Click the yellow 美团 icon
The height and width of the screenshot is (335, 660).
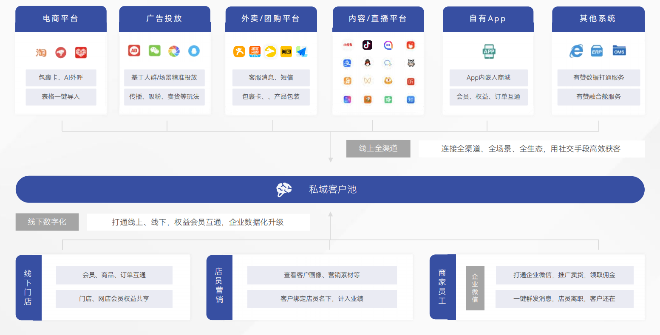point(286,52)
